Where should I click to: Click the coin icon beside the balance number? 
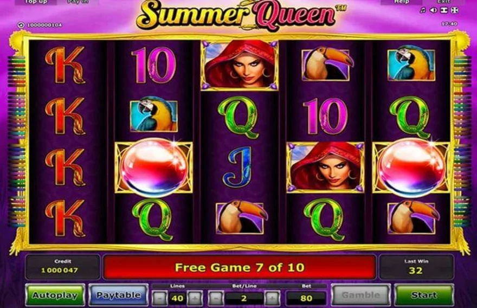[21, 25]
